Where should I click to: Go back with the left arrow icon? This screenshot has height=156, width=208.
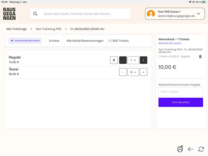(x=190, y=149)
